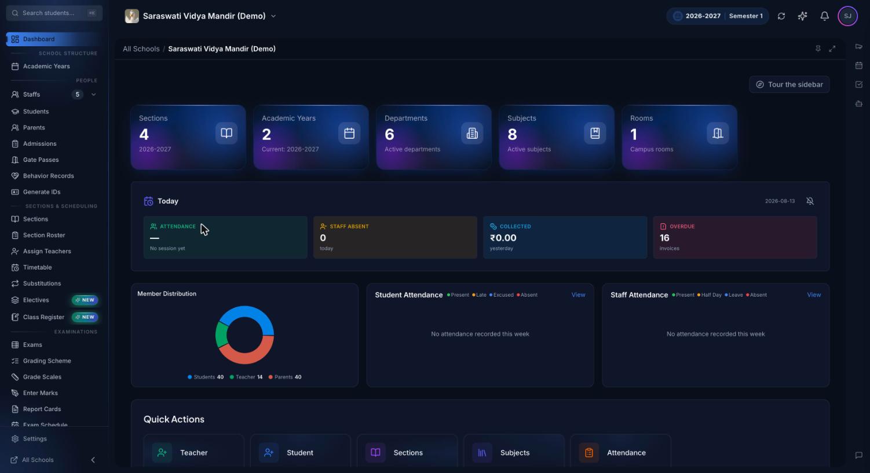The image size is (870, 473).
Task: Expand dashboard to fullscreen view
Action: click(832, 49)
